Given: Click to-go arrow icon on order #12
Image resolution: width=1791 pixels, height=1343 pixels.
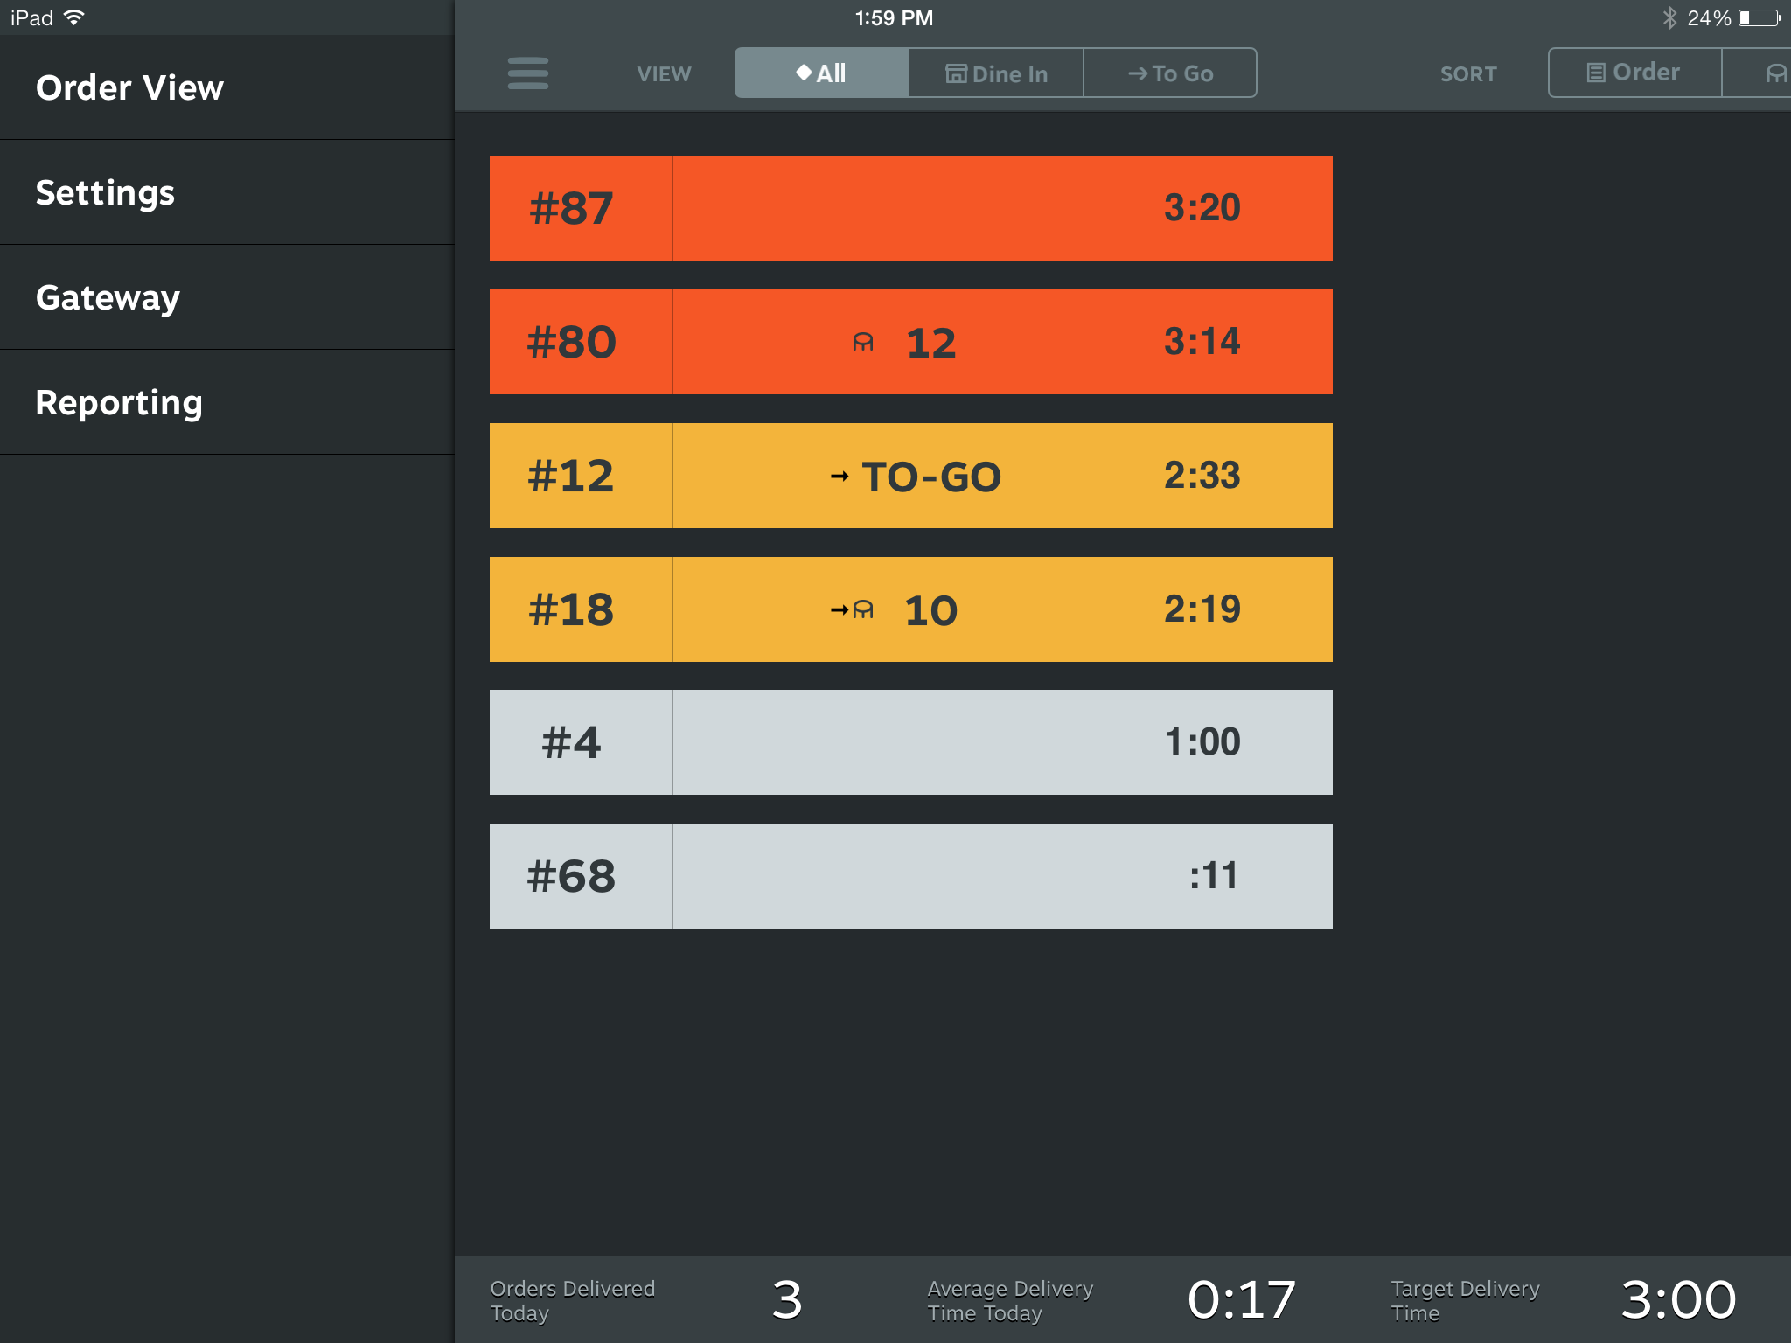Looking at the screenshot, I should coord(840,477).
